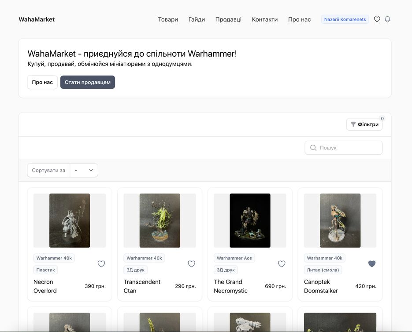Click Warhammer Aos tag on Grand Necromystic
Viewport: 412px width, 332px height.
[234, 258]
